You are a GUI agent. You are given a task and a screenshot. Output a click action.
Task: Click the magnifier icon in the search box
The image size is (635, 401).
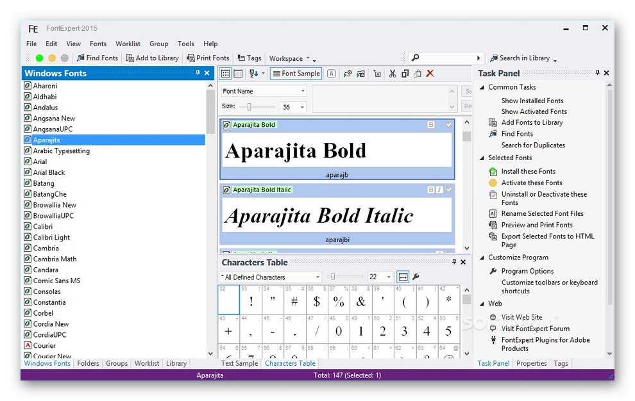(416, 58)
